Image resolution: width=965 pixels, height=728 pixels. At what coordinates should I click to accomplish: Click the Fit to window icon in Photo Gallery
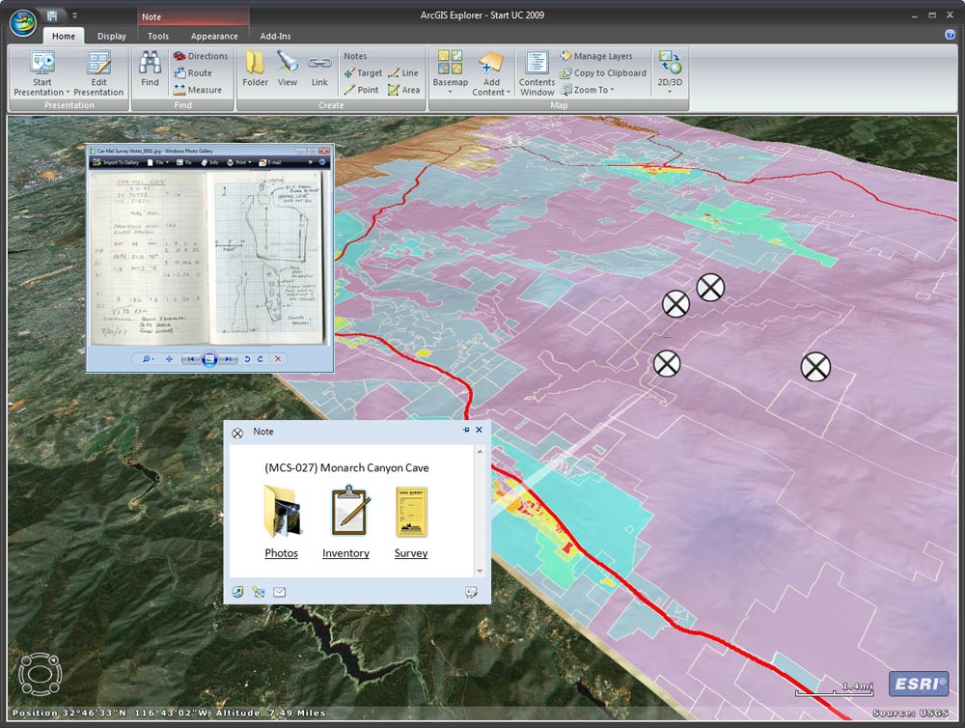coord(169,359)
